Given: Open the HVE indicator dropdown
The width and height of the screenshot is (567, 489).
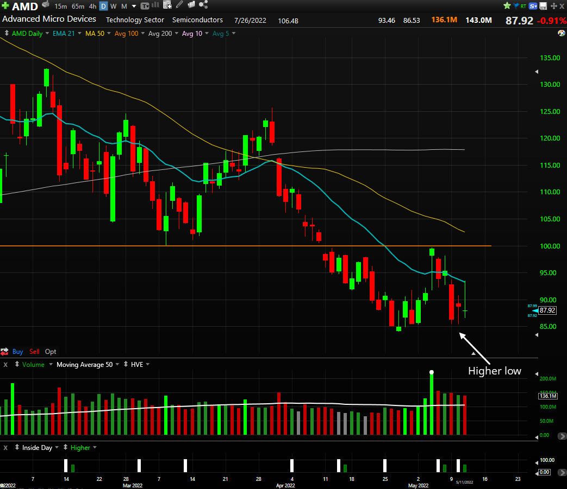Looking at the screenshot, I should tap(147, 364).
